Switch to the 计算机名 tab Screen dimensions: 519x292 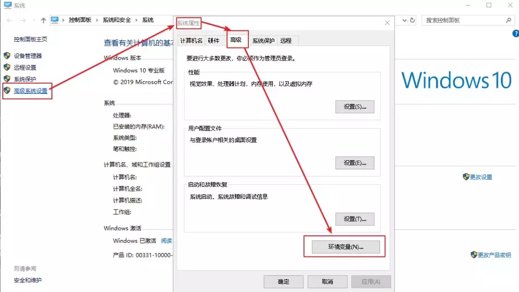191,40
